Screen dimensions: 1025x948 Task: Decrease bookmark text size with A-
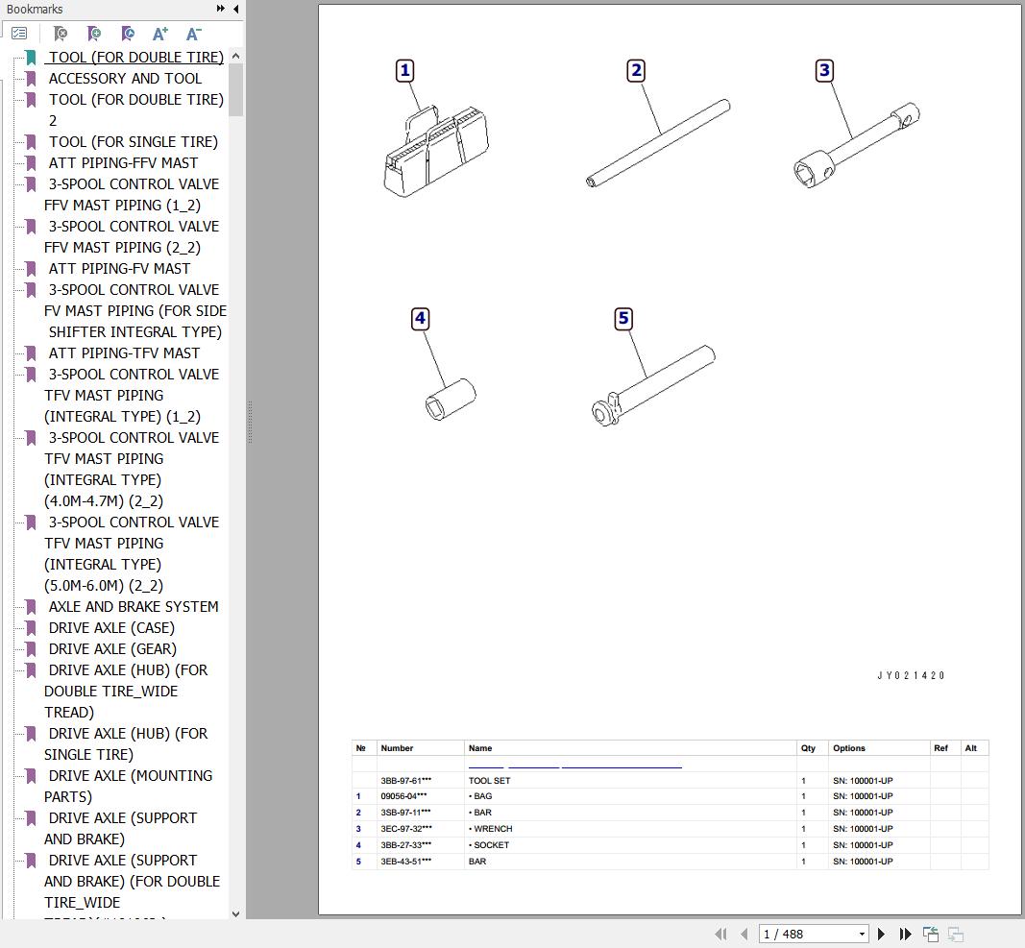193,34
